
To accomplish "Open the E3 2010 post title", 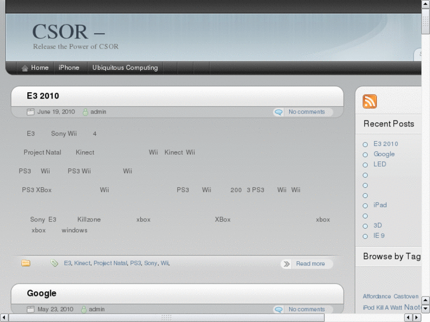I will click(x=43, y=96).
